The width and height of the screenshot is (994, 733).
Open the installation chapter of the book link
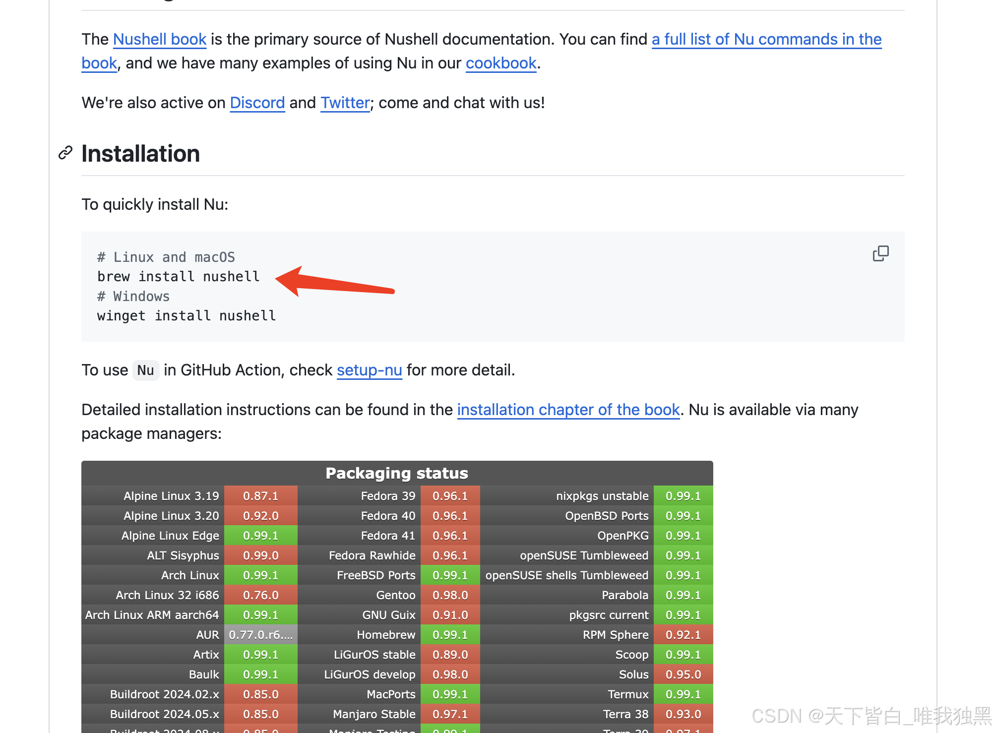pos(568,410)
